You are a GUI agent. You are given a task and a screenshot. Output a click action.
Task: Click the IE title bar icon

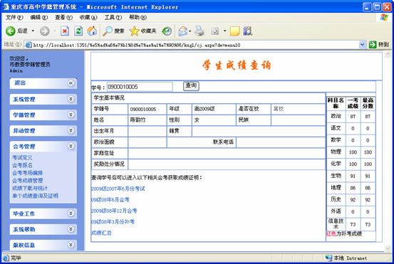(6, 7)
